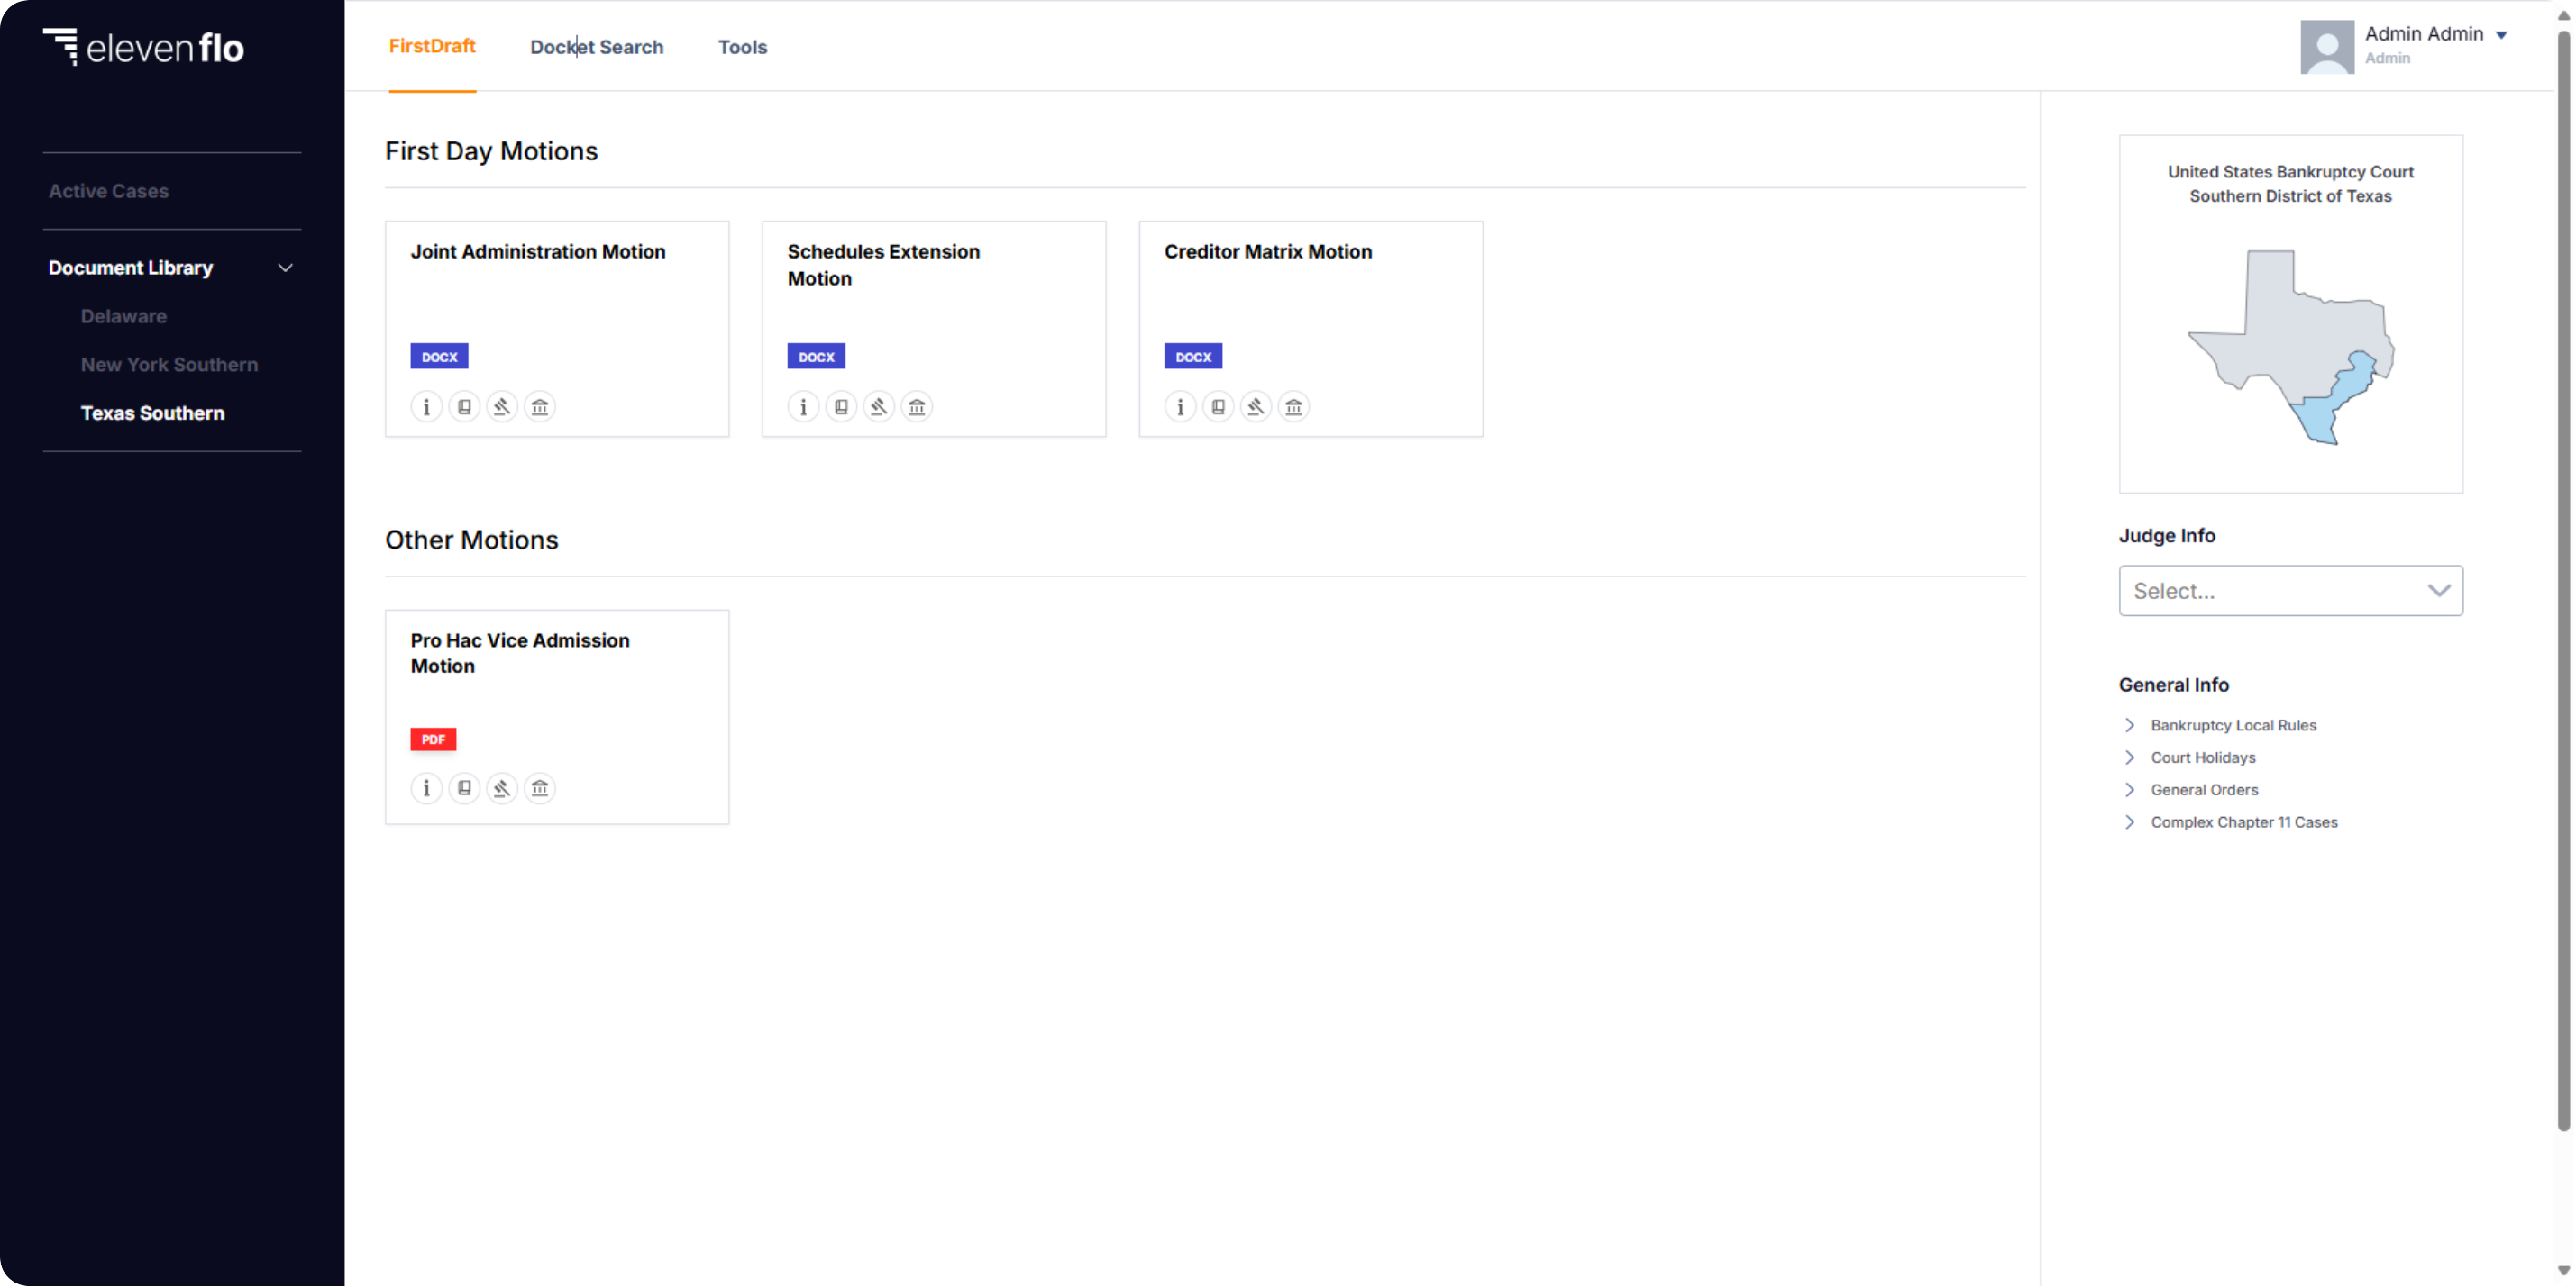Viewport: 2576px width, 1288px height.
Task: Click the copy icon on Joint Administration Motion
Action: pos(465,406)
